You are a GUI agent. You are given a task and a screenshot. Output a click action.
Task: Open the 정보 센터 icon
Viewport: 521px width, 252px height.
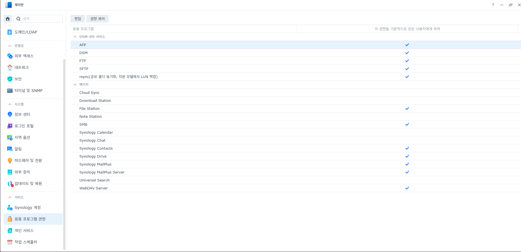10,114
